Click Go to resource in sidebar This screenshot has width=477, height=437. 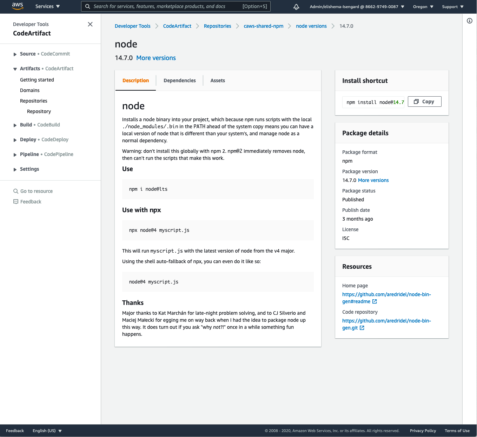[x=37, y=191]
